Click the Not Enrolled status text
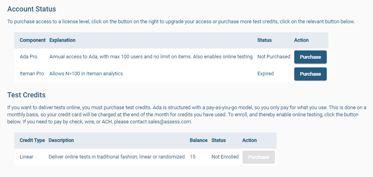The height and width of the screenshot is (177, 373). 225,157
